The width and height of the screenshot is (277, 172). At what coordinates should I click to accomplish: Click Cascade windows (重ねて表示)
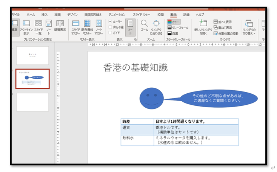click(x=223, y=27)
